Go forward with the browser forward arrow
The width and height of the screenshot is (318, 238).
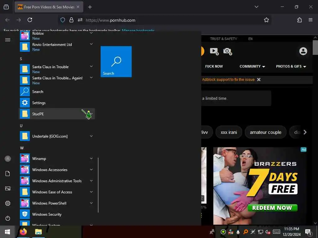click(x=19, y=20)
